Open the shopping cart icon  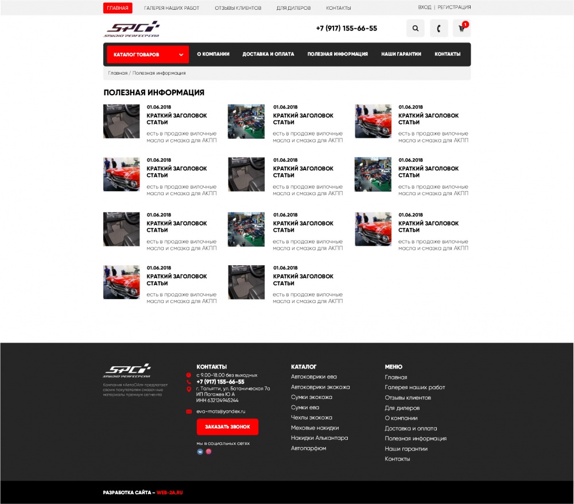461,28
